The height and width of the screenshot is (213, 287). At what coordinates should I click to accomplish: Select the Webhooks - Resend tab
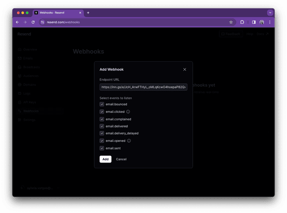click(58, 13)
